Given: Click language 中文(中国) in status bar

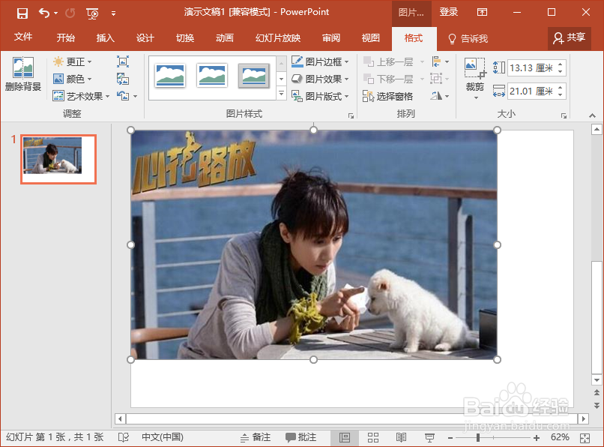Looking at the screenshot, I should click(163, 437).
